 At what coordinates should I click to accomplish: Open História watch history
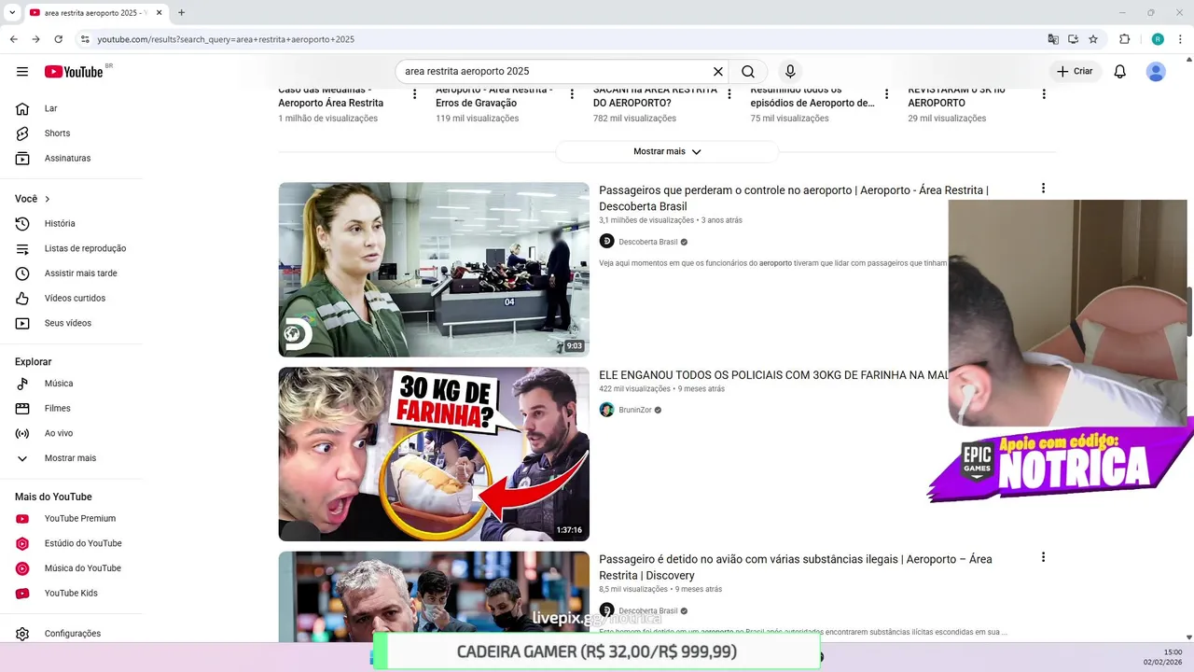pos(71,224)
